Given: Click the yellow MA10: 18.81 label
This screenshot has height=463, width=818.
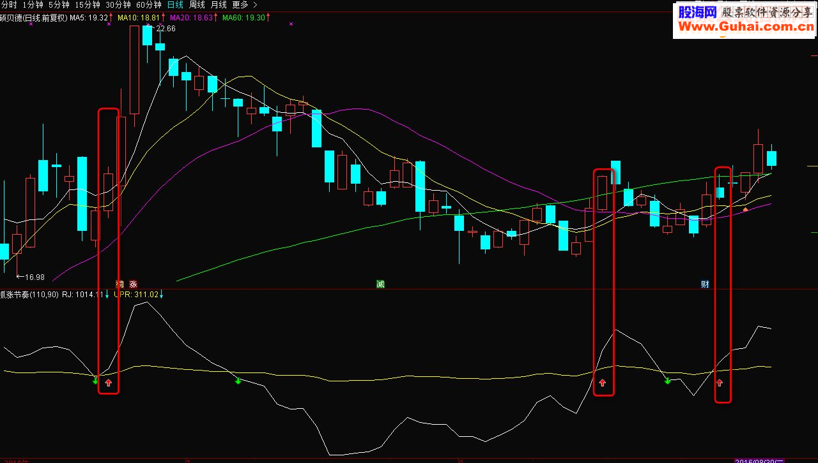Looking at the screenshot, I should [x=139, y=18].
